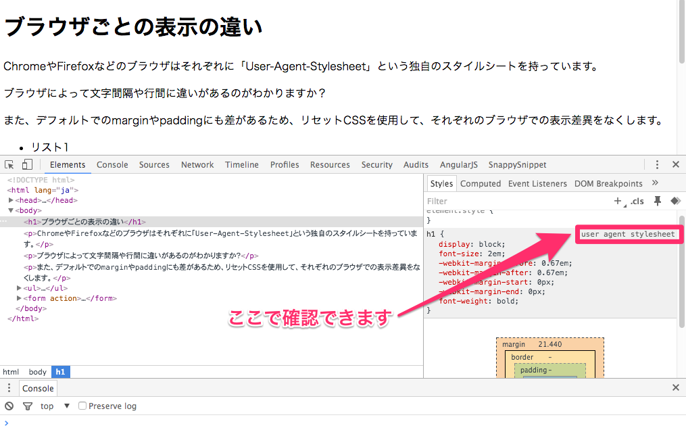Click the clear console icon

[9, 406]
